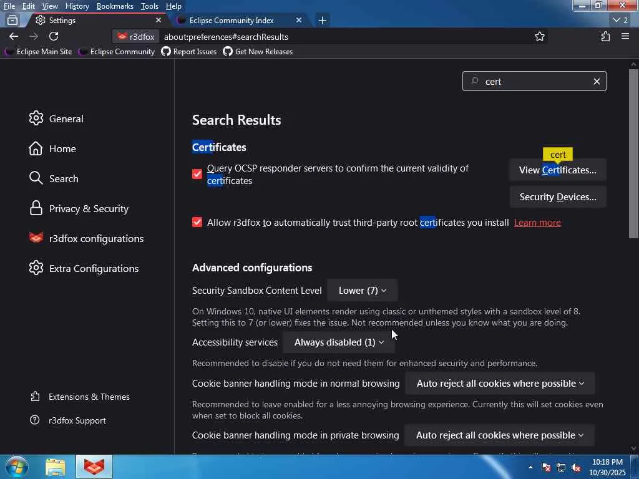639x479 pixels.
Task: Click the taskbar clock showing 10:18 PM
Action: (x=607, y=467)
